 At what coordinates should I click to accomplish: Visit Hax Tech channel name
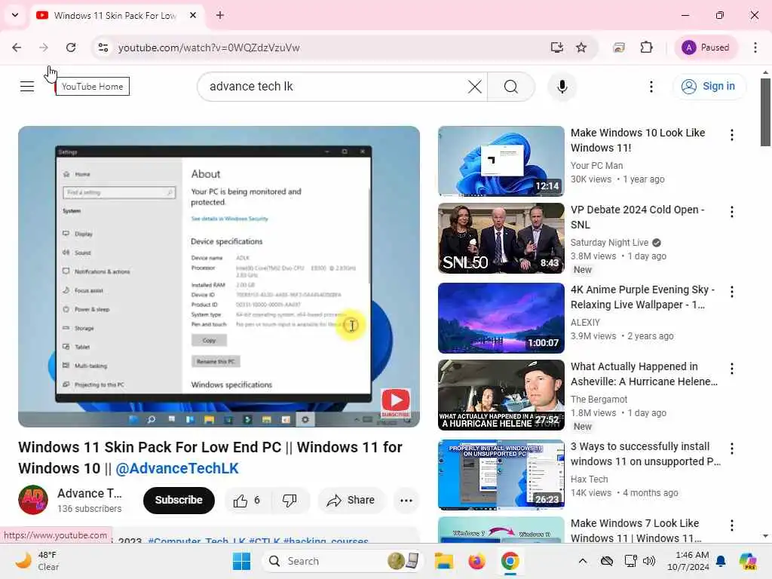(x=589, y=479)
